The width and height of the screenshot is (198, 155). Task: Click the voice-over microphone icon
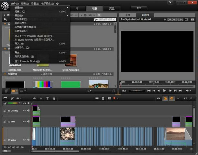click(54, 98)
